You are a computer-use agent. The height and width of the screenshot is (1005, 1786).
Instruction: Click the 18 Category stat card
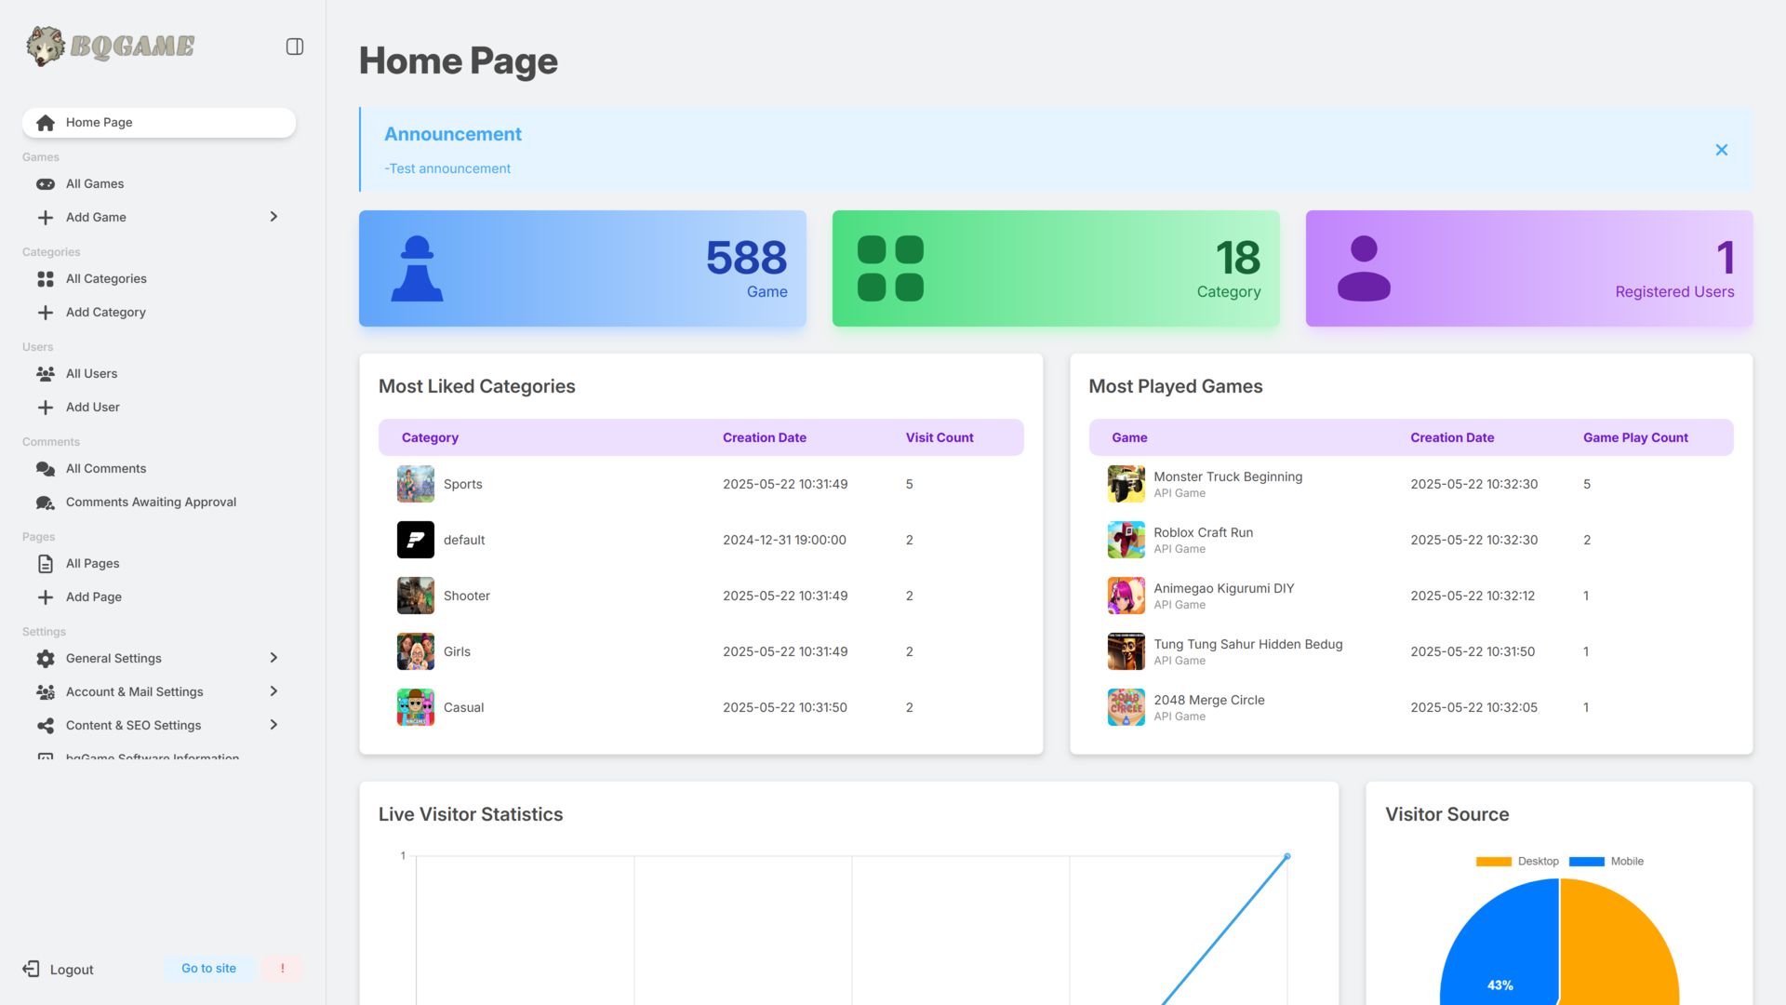1056,268
